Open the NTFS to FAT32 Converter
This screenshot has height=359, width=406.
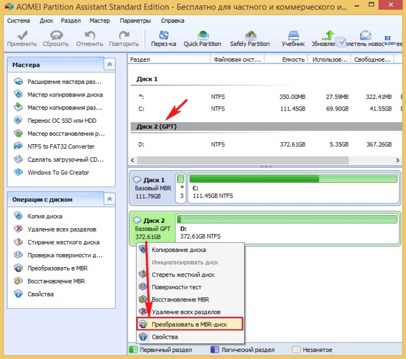(61, 147)
